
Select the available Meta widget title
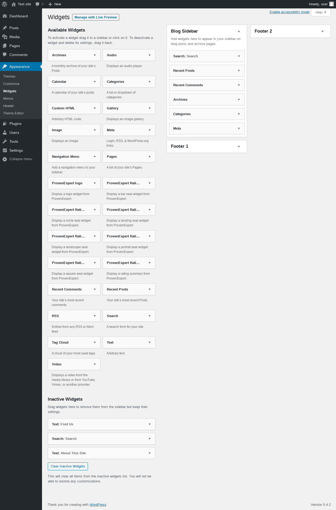[x=111, y=130]
